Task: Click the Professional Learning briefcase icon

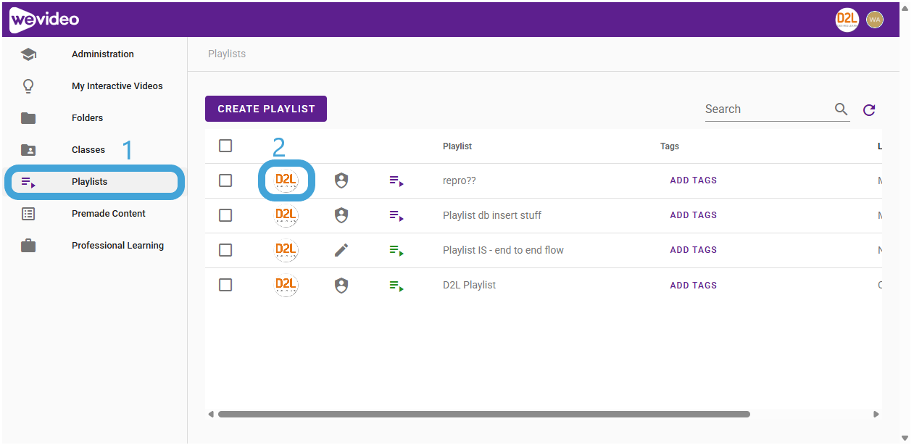Action: click(x=28, y=246)
